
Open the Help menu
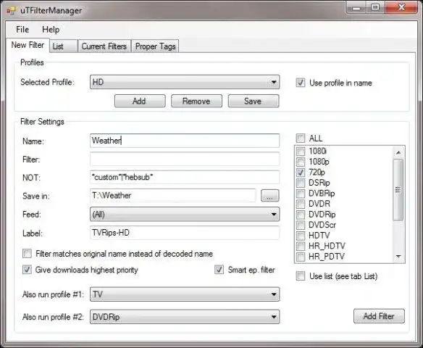tap(51, 30)
